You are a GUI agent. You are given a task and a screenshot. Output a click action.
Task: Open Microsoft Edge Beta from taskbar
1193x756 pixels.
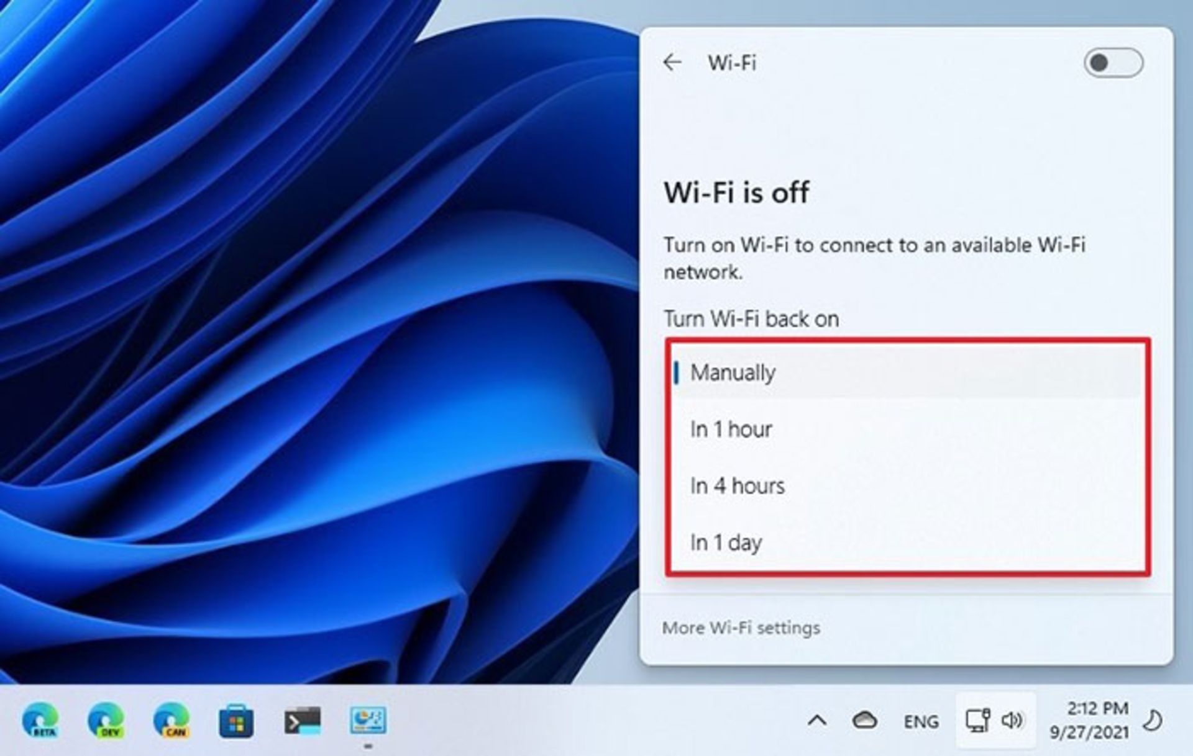coord(41,721)
